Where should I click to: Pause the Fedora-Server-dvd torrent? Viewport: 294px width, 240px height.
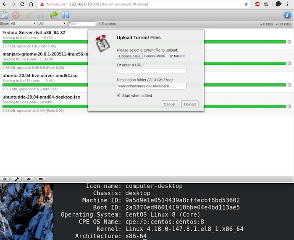click(289, 42)
